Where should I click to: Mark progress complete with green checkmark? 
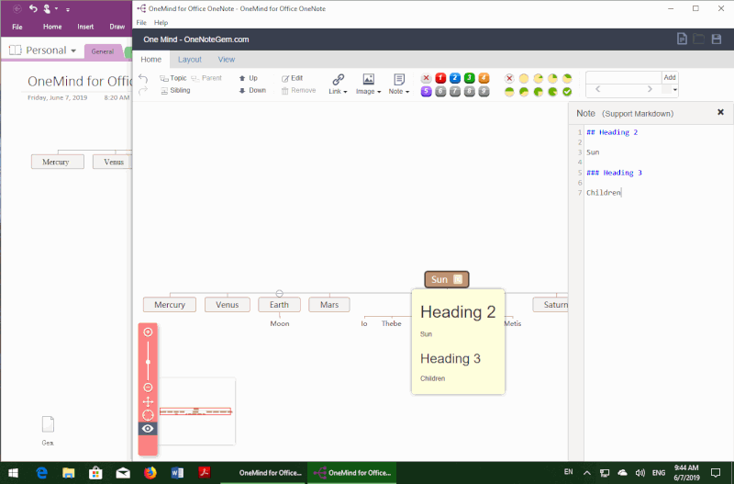567,92
